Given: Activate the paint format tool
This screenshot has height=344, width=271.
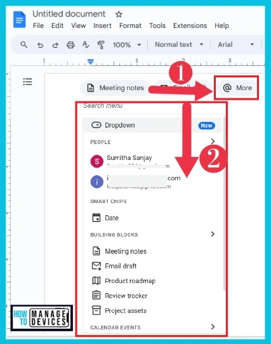Looking at the screenshot, I should click(101, 45).
